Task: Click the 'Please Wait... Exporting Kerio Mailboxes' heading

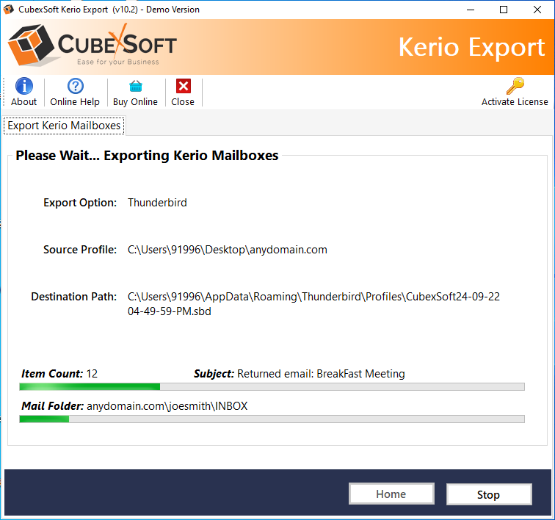Action: coord(148,156)
